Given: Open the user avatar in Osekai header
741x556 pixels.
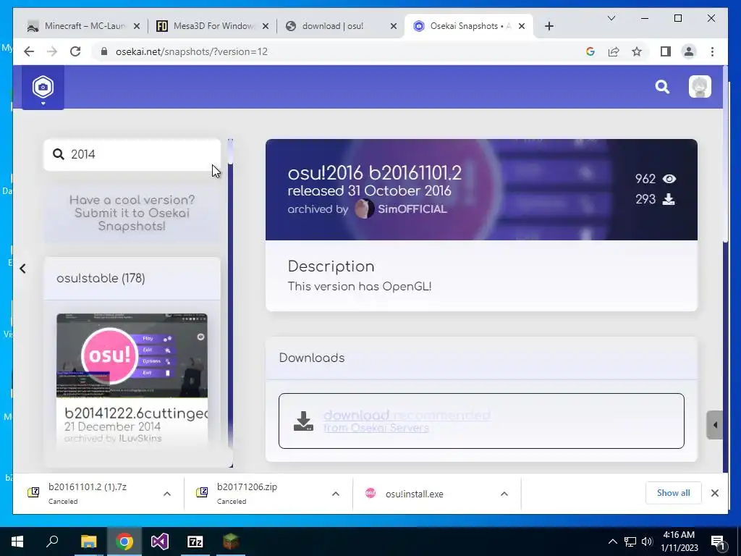Looking at the screenshot, I should [x=700, y=87].
